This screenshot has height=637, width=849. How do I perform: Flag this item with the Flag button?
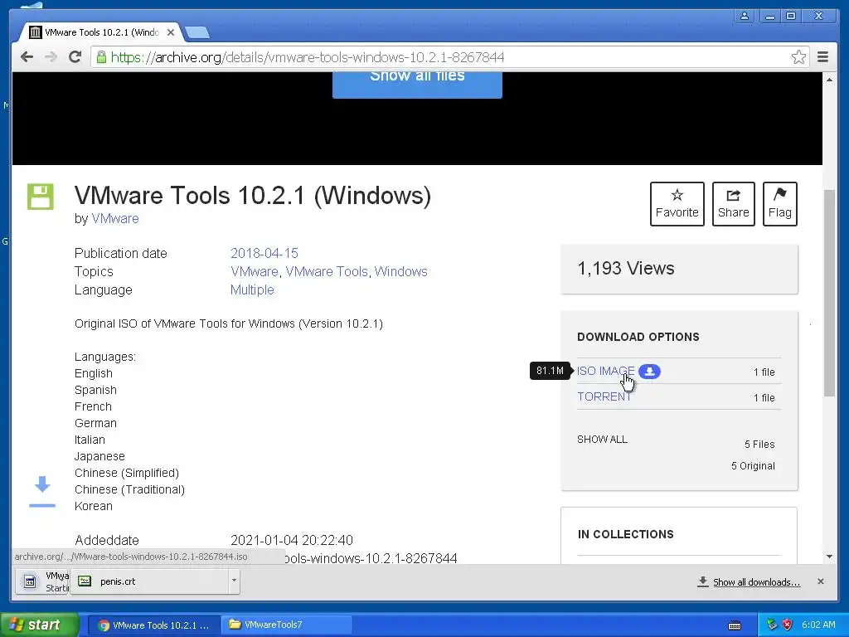pyautogui.click(x=779, y=204)
